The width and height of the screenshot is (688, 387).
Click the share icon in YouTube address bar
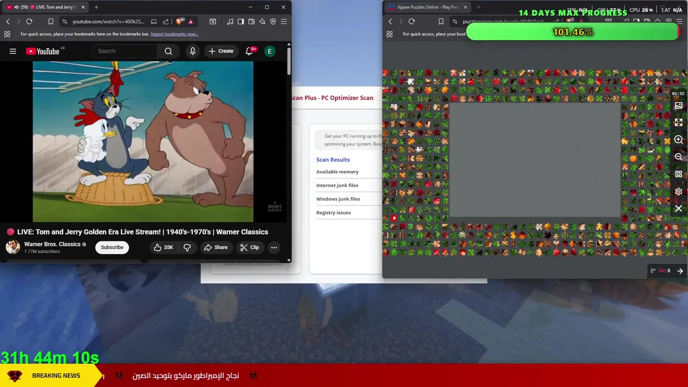(x=166, y=21)
